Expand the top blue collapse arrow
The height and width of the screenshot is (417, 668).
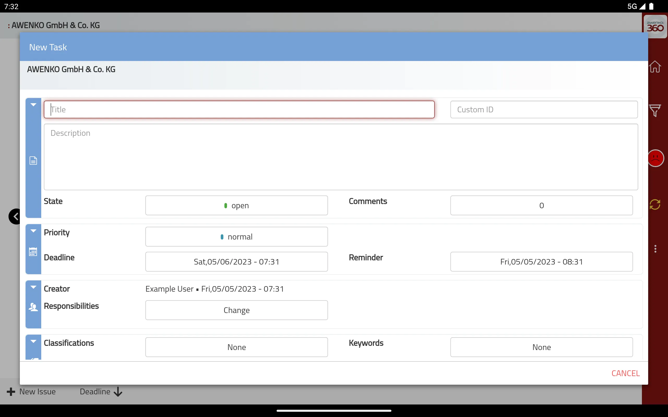click(33, 105)
